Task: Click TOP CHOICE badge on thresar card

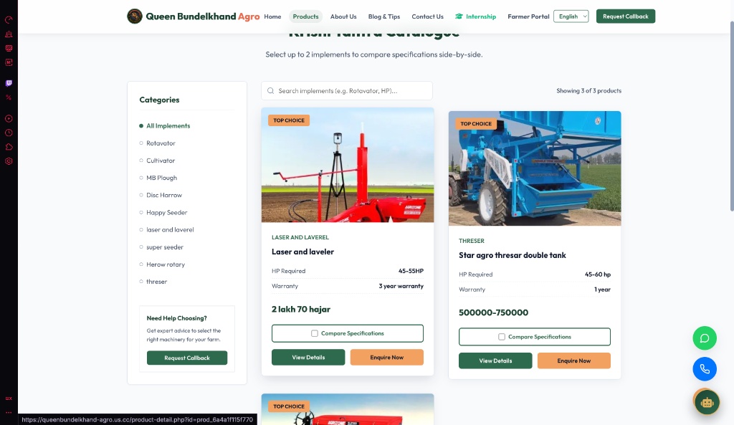Action: tap(476, 123)
